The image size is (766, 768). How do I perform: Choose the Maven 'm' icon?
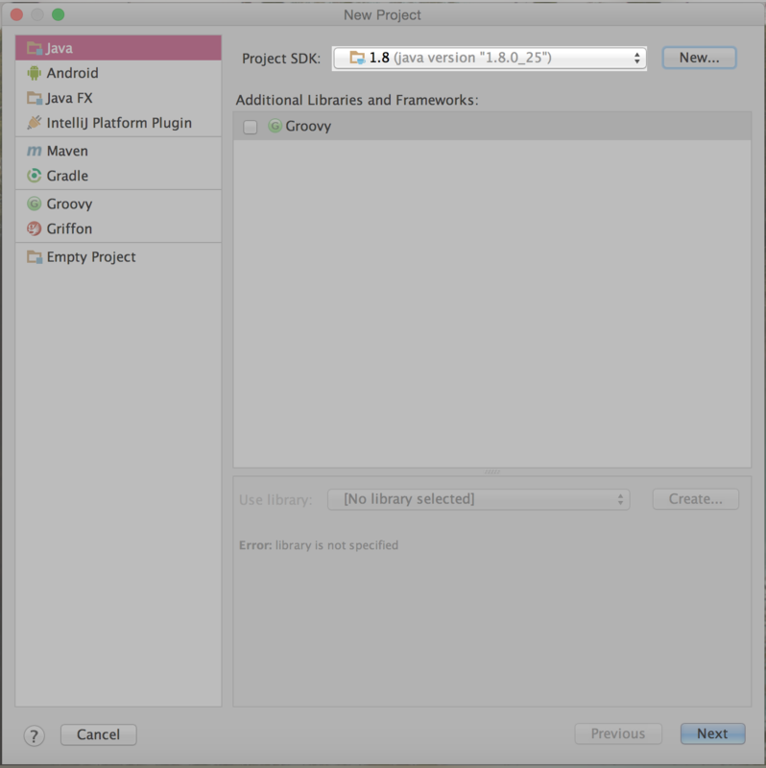point(35,151)
